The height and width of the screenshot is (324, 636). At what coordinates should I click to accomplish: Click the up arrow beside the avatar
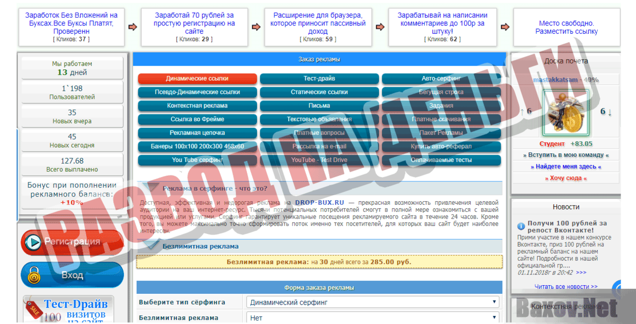pos(522,112)
